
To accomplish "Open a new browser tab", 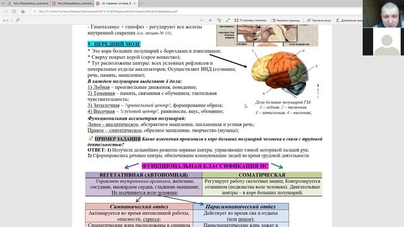I will click(141, 4).
